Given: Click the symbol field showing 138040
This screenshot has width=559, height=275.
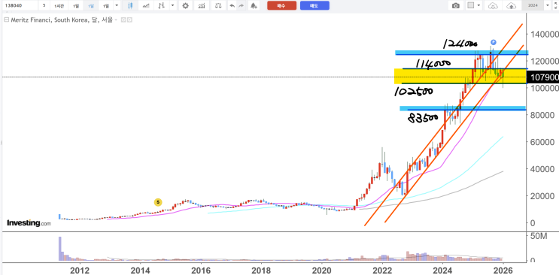Looking at the screenshot, I should 20,6.
